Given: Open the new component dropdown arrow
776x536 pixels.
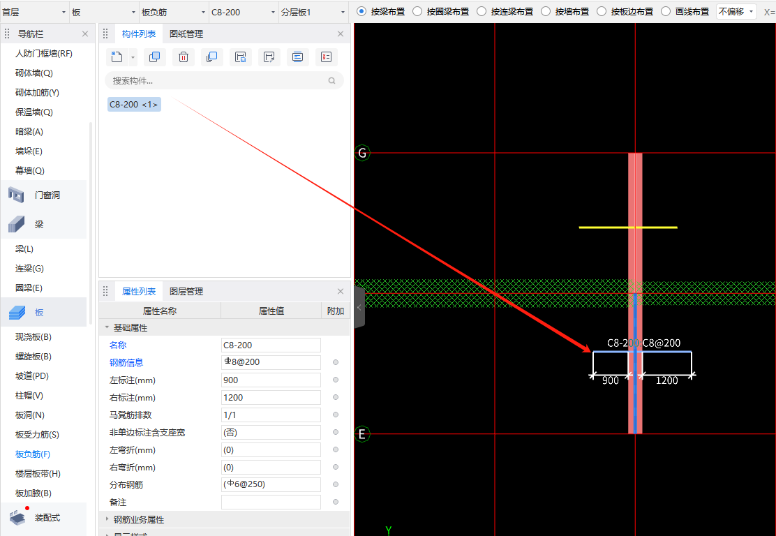Looking at the screenshot, I should [x=133, y=57].
